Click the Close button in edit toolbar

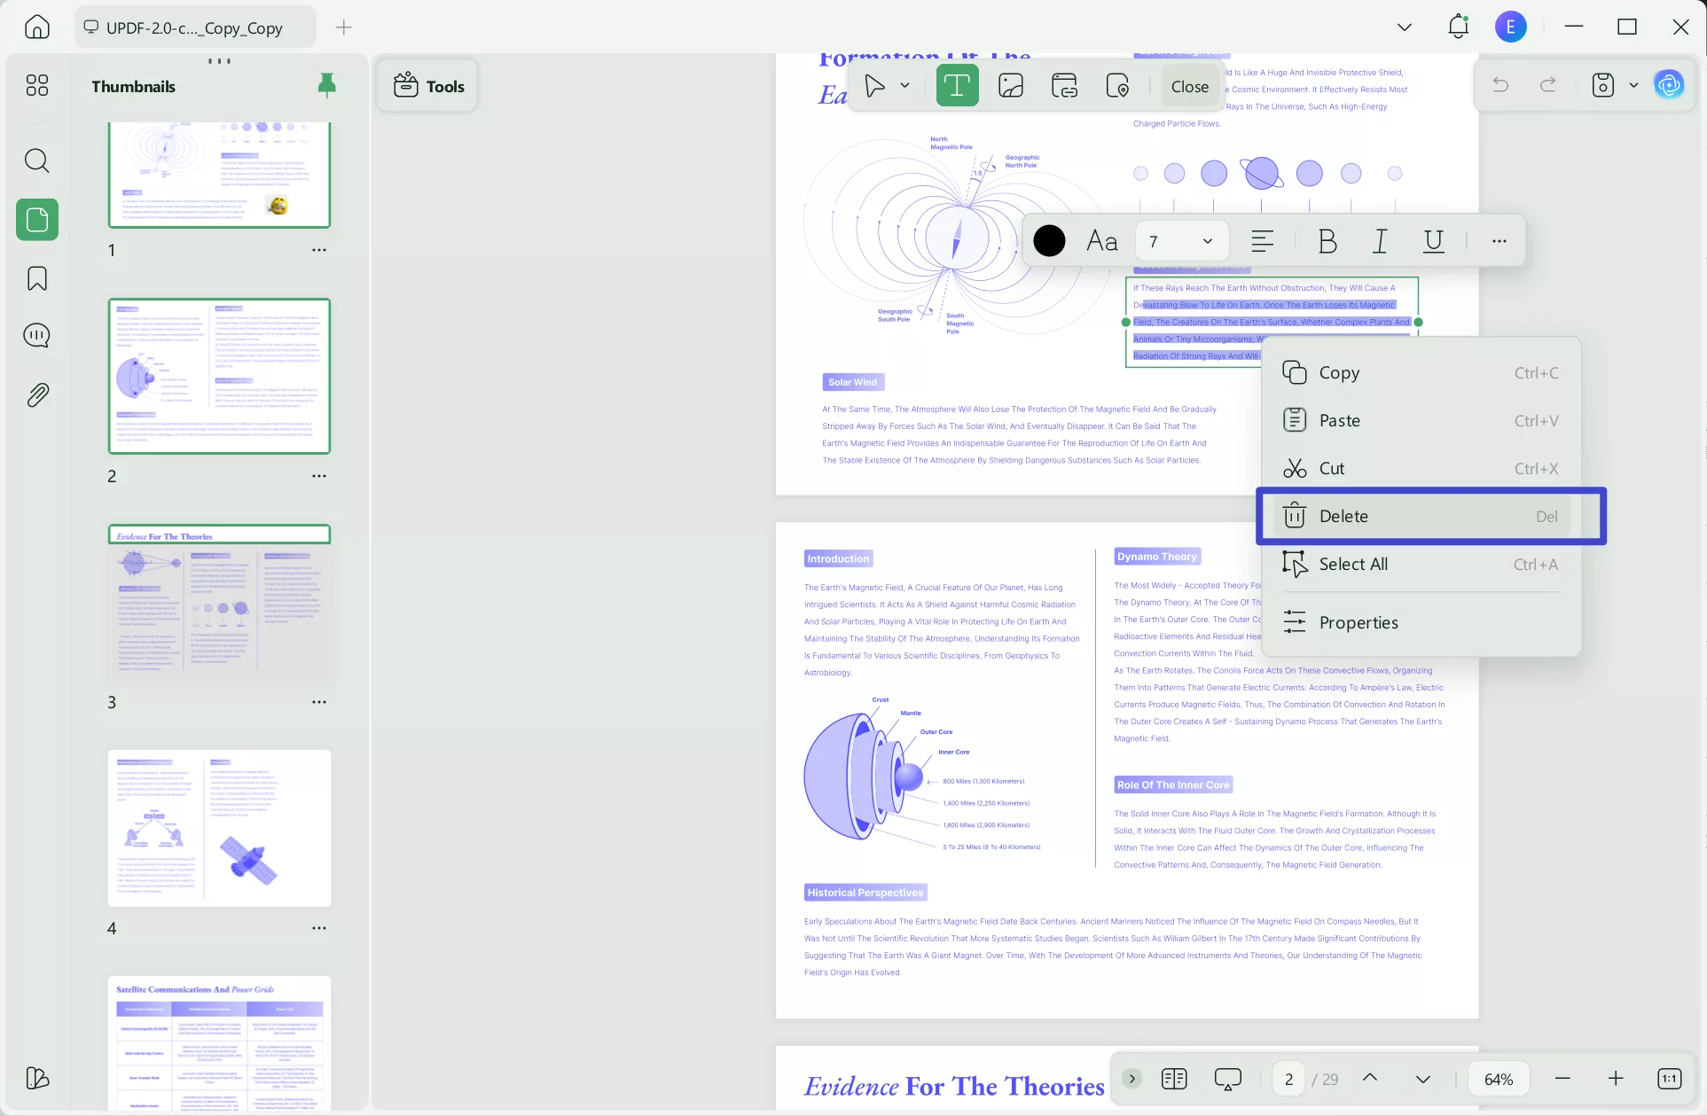[x=1189, y=87]
